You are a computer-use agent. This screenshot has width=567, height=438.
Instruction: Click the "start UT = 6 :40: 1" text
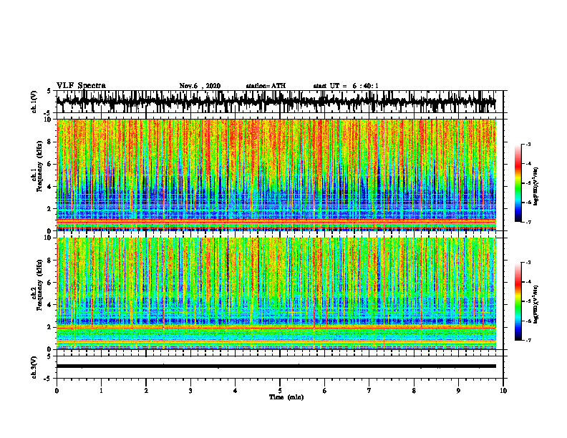tap(346, 86)
